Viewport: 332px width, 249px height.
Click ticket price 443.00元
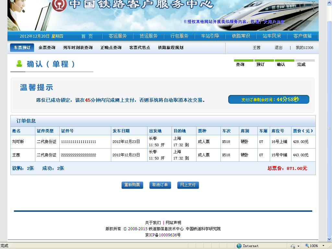point(301,155)
